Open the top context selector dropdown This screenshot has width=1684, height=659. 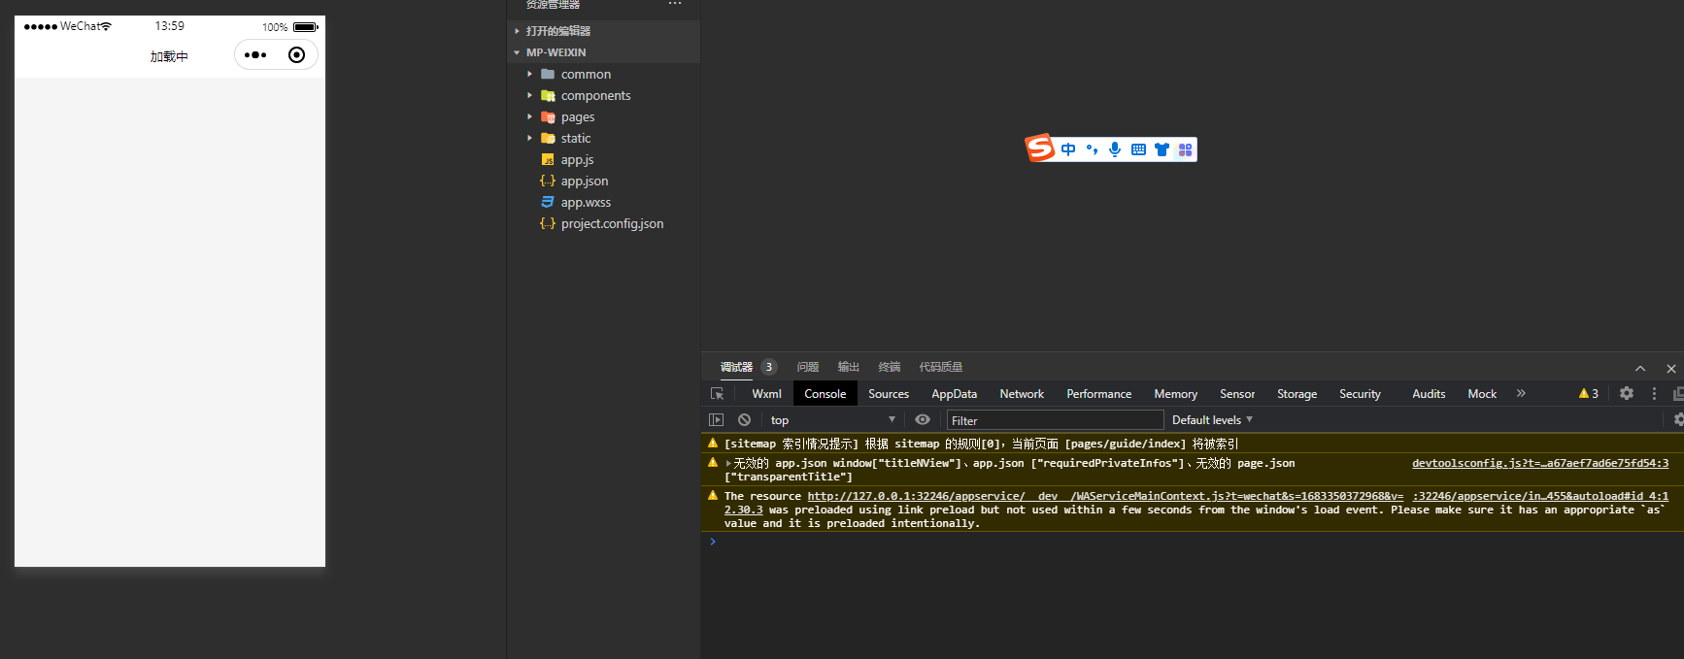tap(832, 420)
